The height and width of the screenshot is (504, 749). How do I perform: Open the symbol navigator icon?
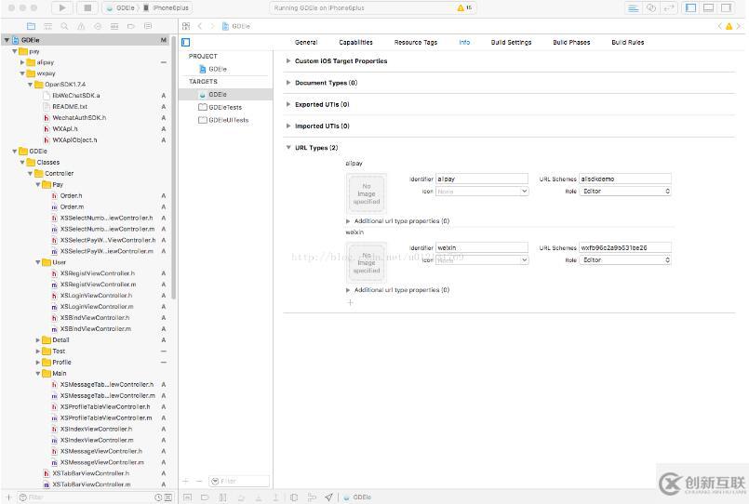[x=47, y=26]
